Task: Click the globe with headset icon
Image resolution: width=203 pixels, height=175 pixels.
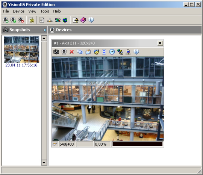Action: pyautogui.click(x=58, y=20)
